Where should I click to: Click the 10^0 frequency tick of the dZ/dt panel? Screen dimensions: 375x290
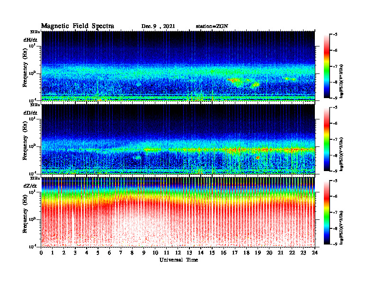(x=32, y=219)
